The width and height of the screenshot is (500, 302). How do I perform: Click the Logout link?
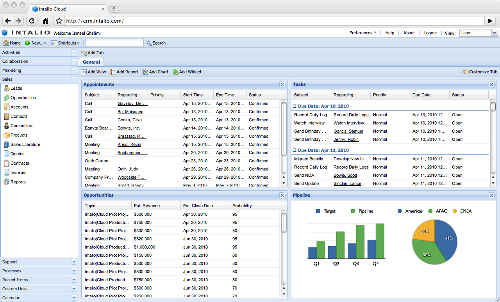pos(430,33)
